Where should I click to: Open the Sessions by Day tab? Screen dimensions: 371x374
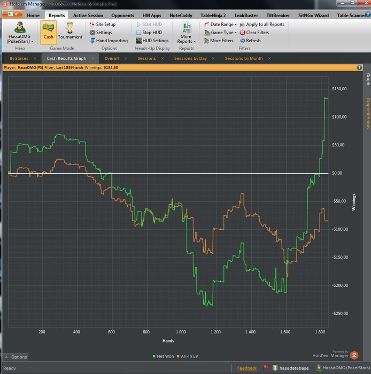click(190, 58)
